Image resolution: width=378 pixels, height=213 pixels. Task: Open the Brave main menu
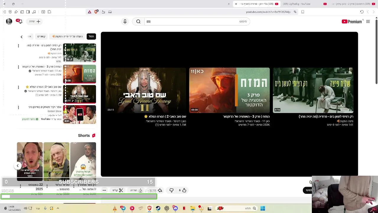click(4, 12)
